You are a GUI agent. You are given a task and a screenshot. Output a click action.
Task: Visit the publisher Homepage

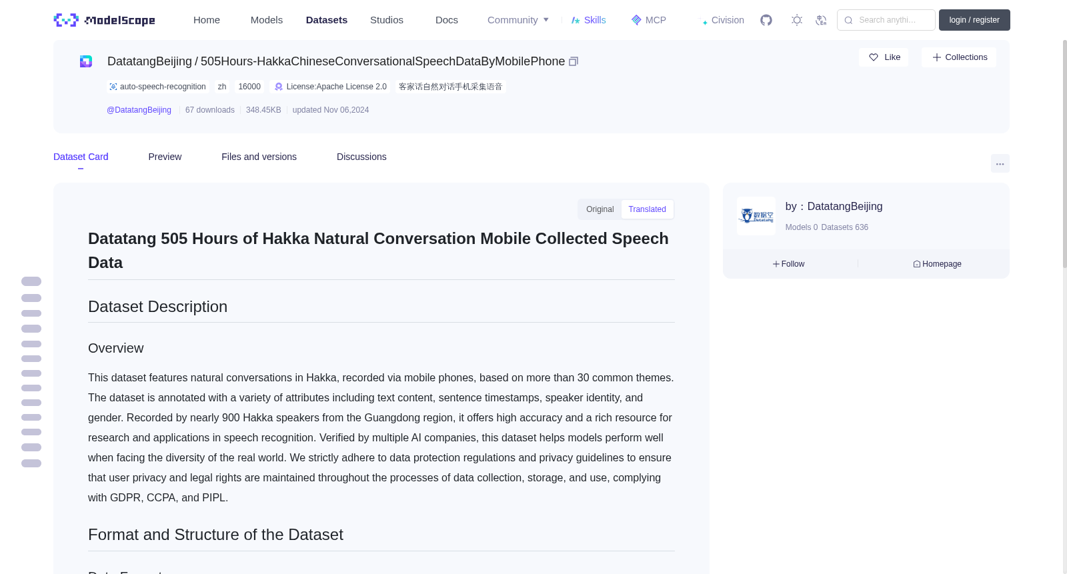click(937, 264)
